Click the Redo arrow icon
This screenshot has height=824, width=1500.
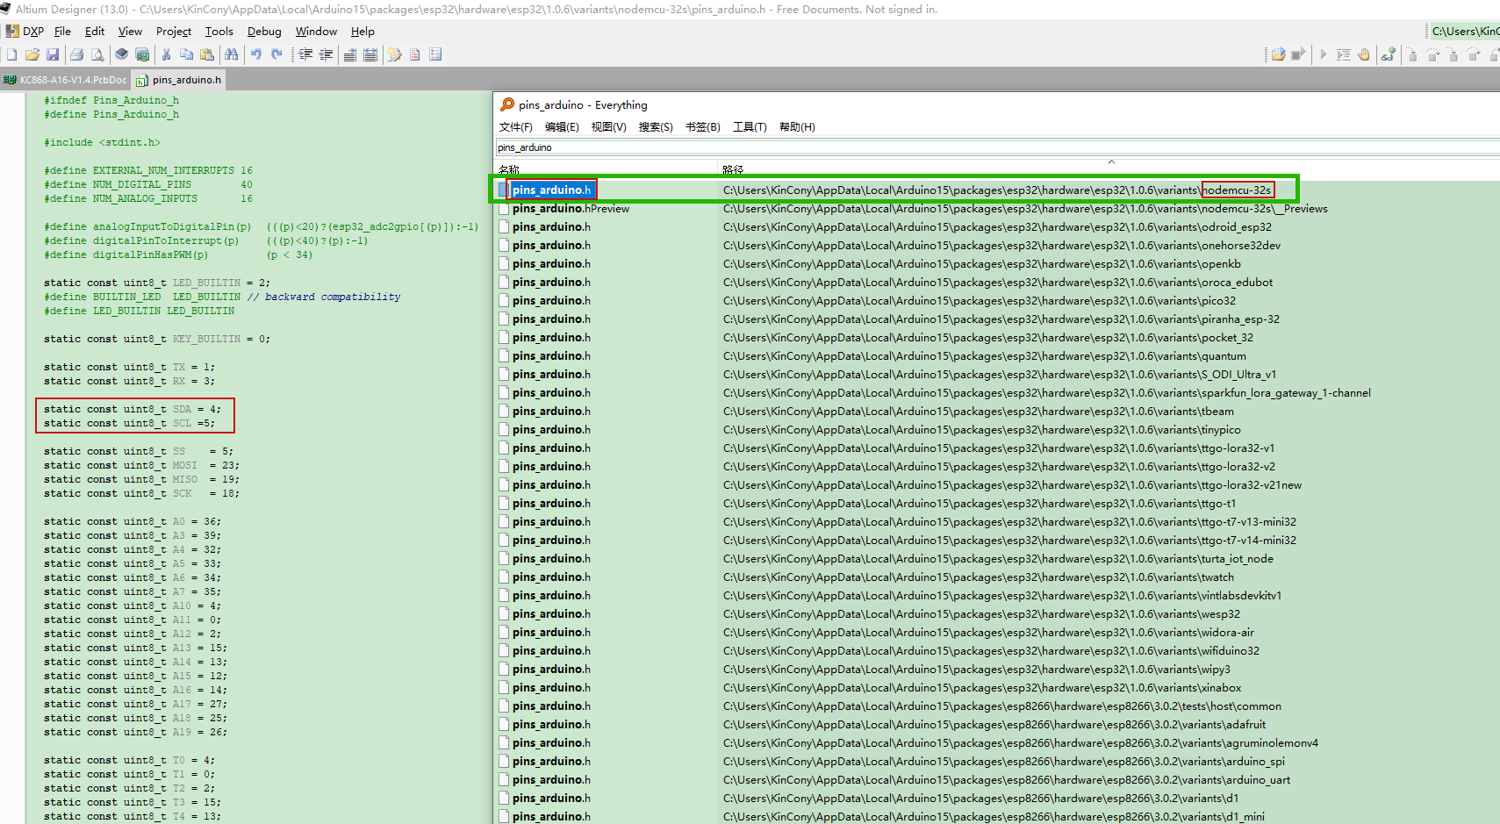[x=276, y=54]
